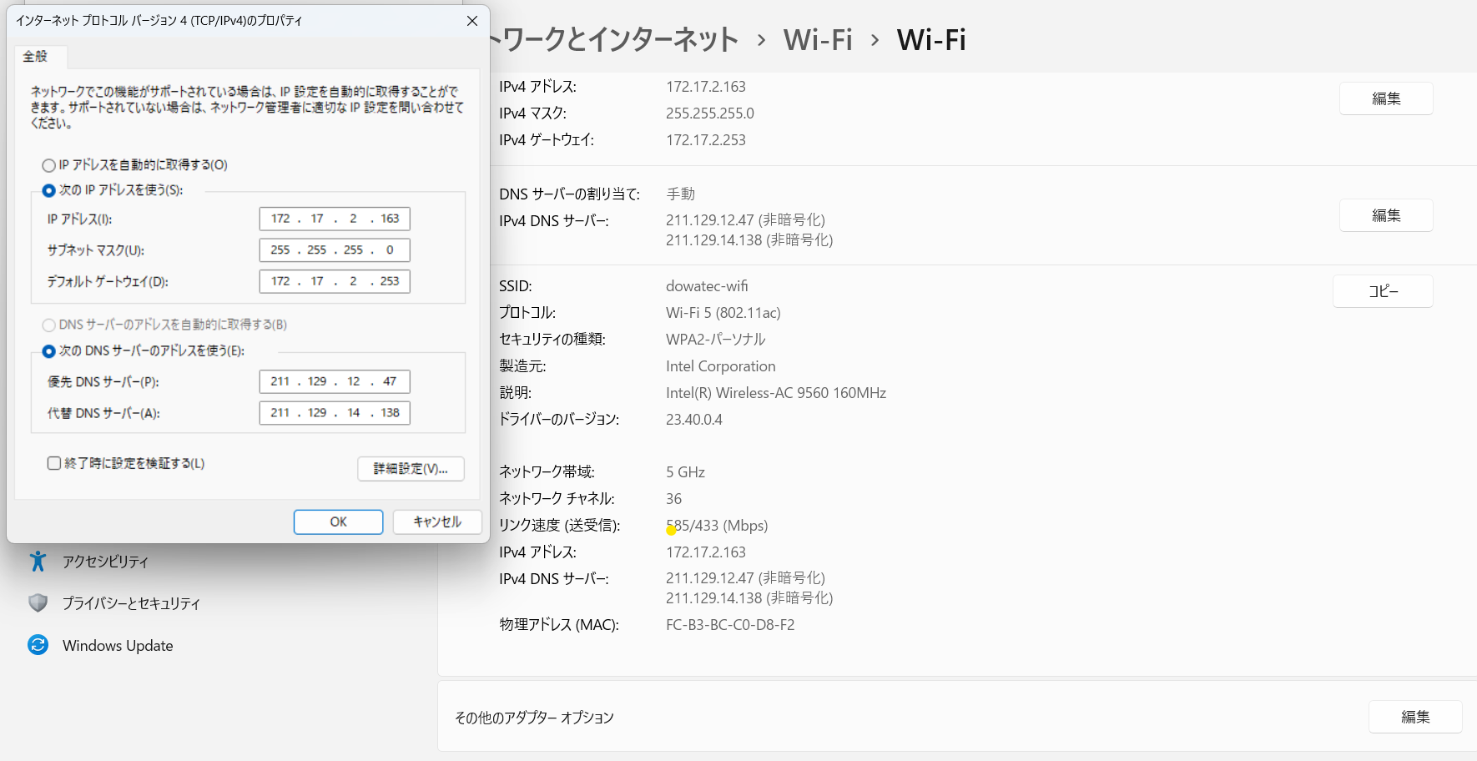Click the 優先DNSサーバー input field

point(334,381)
